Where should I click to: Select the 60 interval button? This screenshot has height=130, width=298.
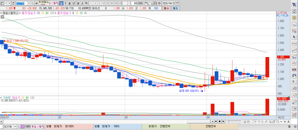(x=116, y=3)
